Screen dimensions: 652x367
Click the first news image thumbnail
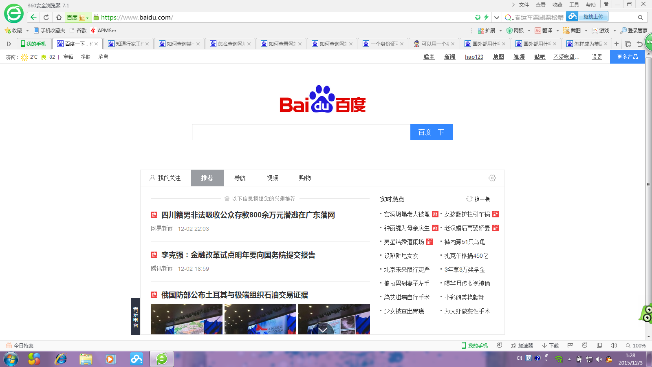[x=187, y=319]
